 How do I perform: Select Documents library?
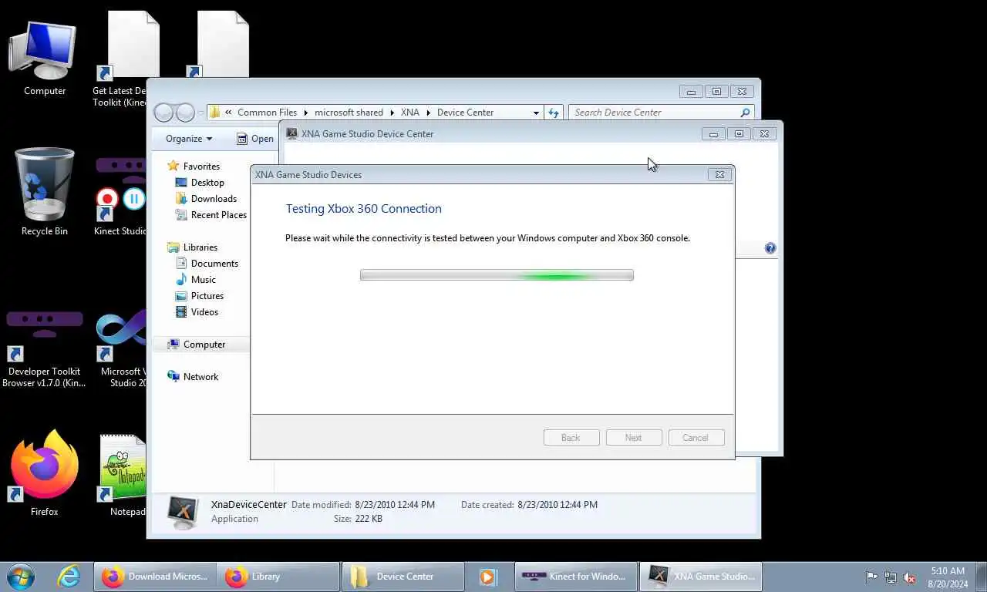tap(214, 264)
